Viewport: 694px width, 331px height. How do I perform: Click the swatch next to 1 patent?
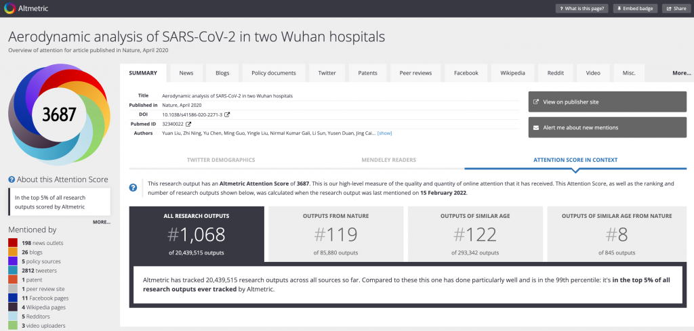click(13, 280)
